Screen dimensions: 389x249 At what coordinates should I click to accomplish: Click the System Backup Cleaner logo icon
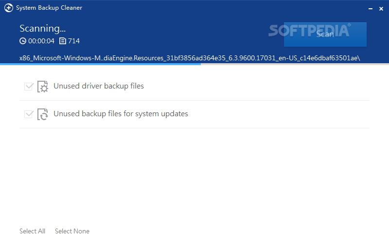9,8
